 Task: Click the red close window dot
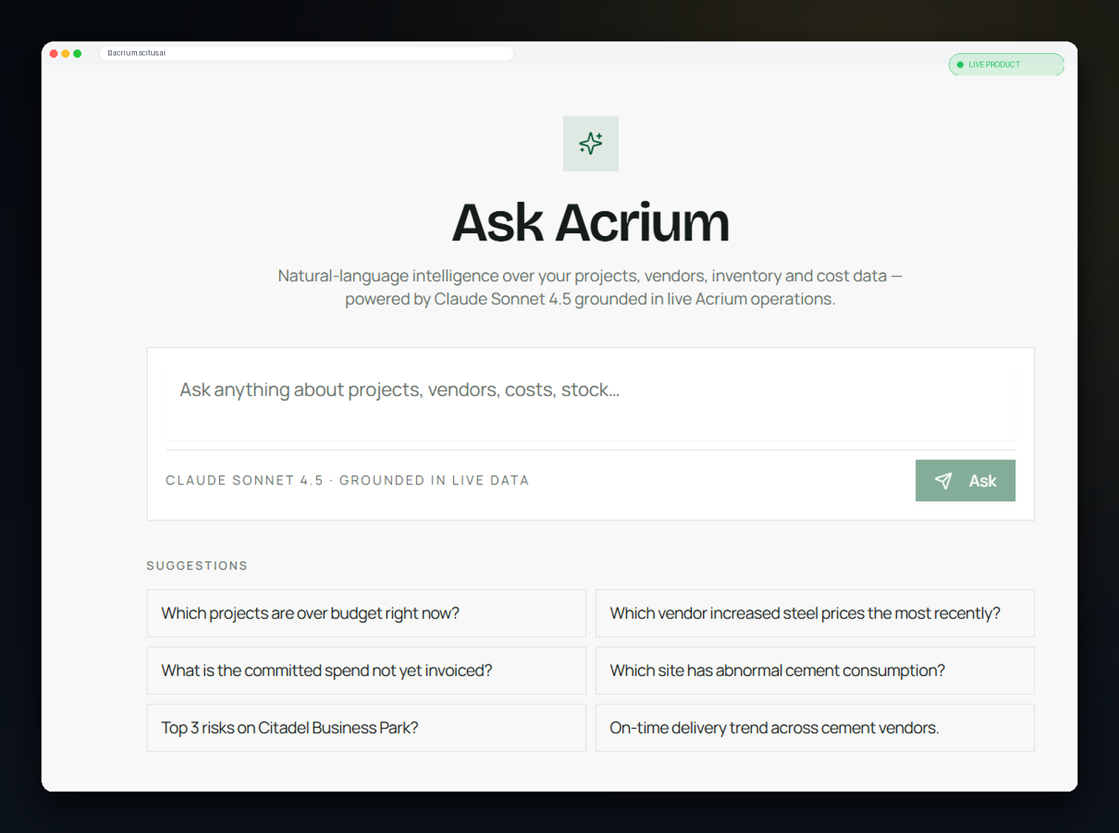point(54,53)
